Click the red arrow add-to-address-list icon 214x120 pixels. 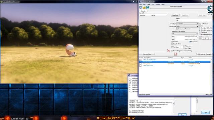click(169, 50)
